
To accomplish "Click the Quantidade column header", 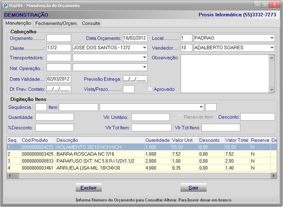I will click(x=158, y=140).
